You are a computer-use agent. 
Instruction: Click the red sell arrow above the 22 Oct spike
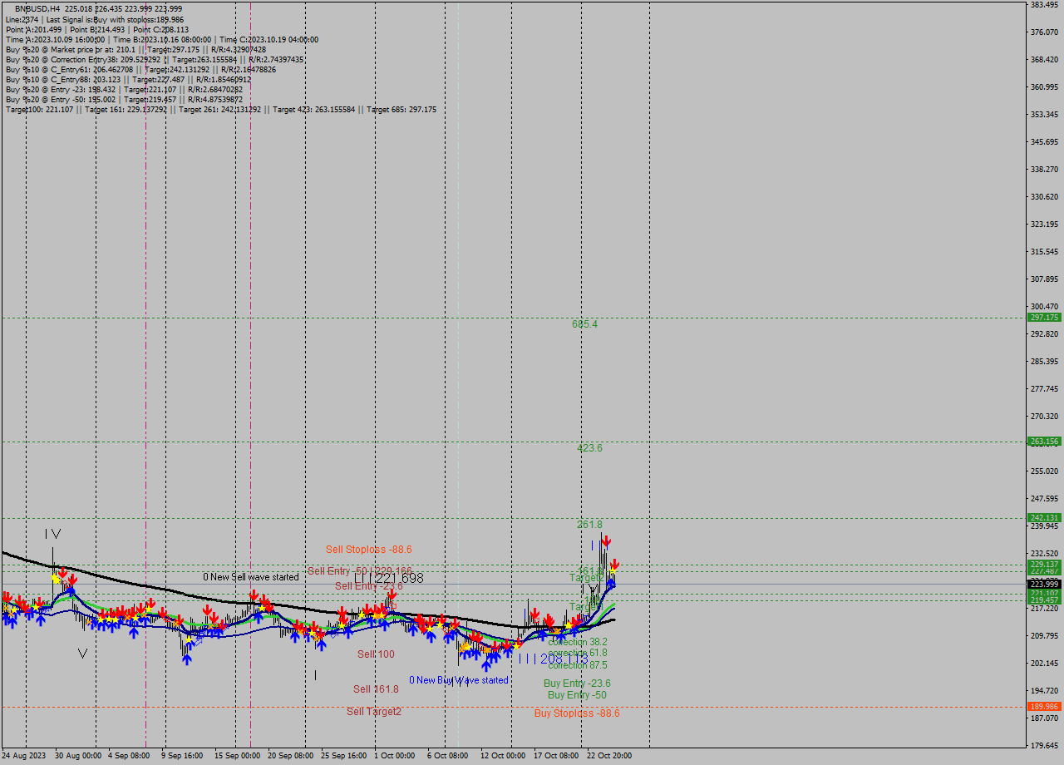[606, 541]
